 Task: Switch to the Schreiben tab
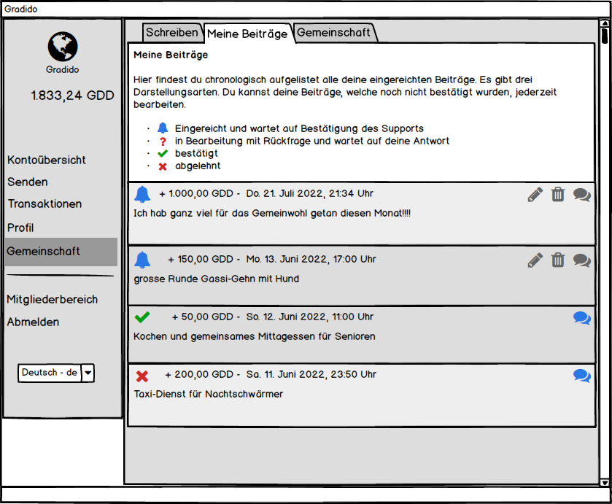171,33
